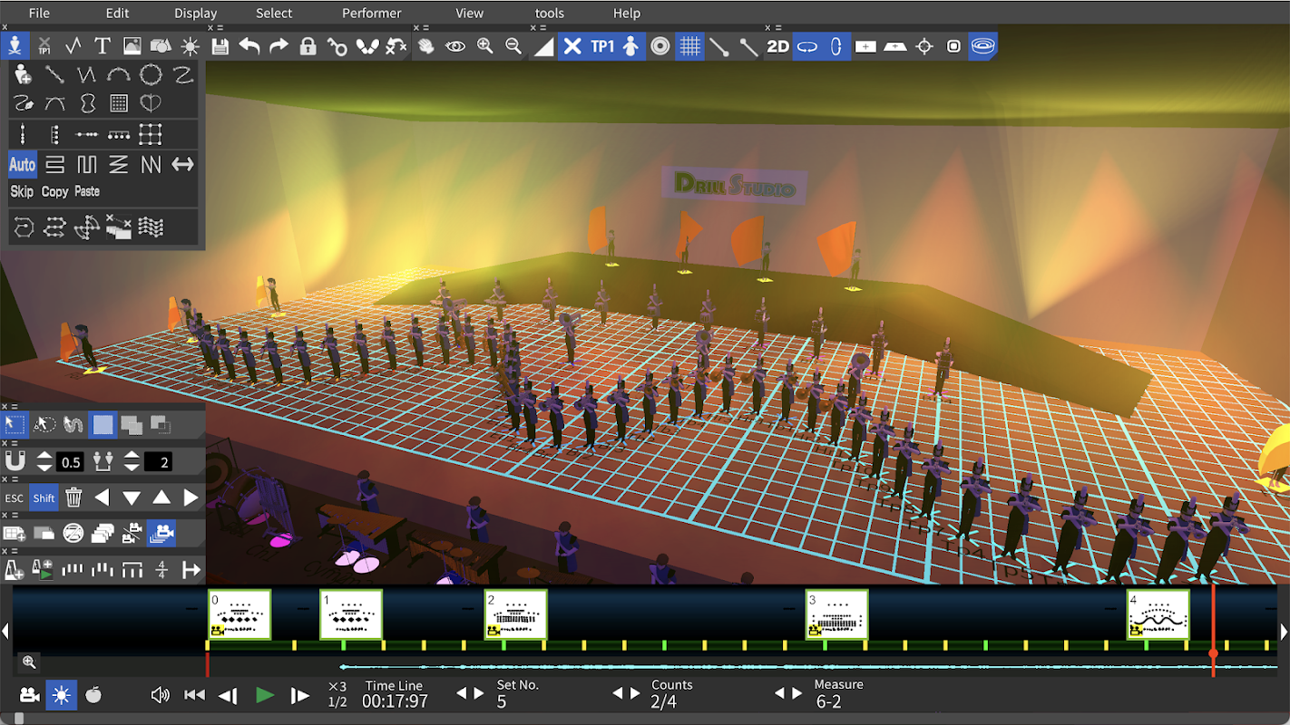Toggle the eye visibility icon
Screen dimensions: 1290x725
click(454, 46)
